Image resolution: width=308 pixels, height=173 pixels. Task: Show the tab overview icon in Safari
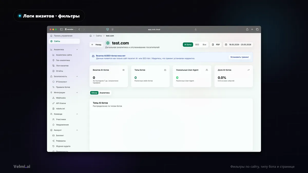point(257,29)
